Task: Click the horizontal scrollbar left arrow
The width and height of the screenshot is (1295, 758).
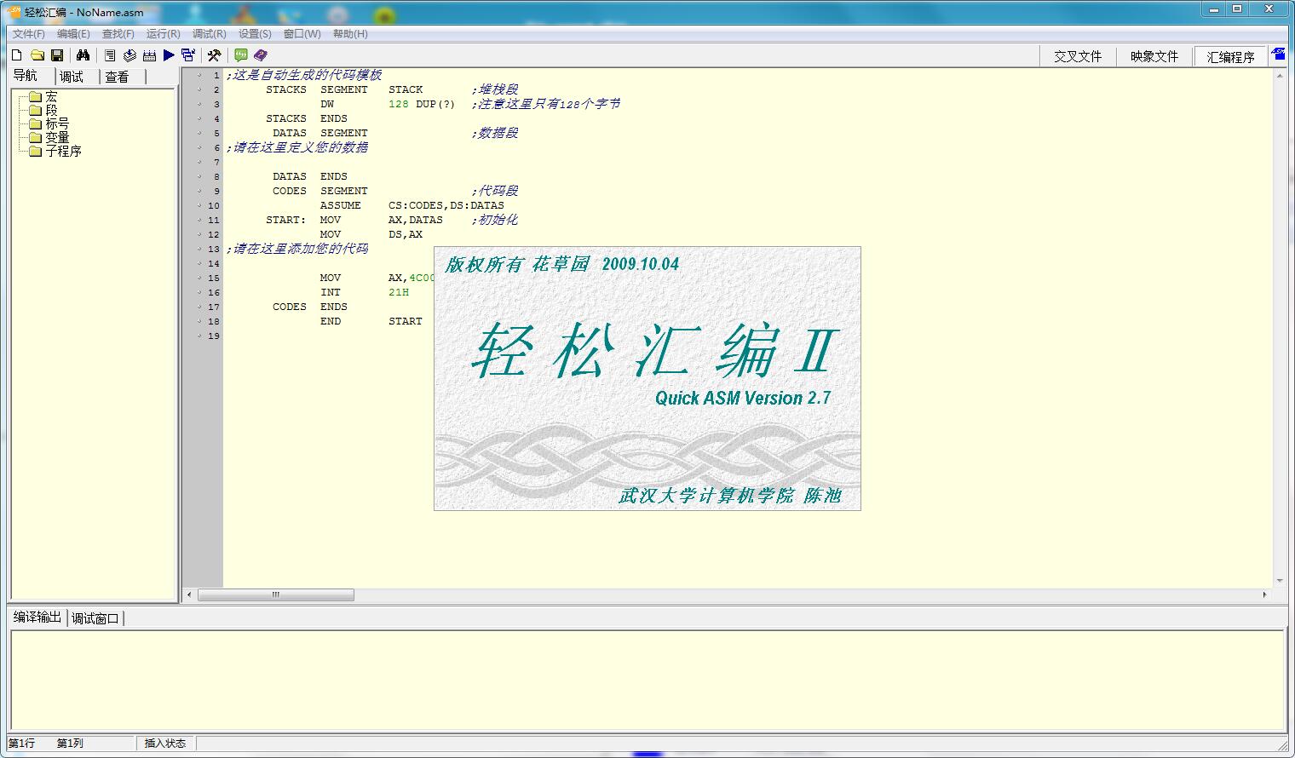Action: tap(189, 595)
